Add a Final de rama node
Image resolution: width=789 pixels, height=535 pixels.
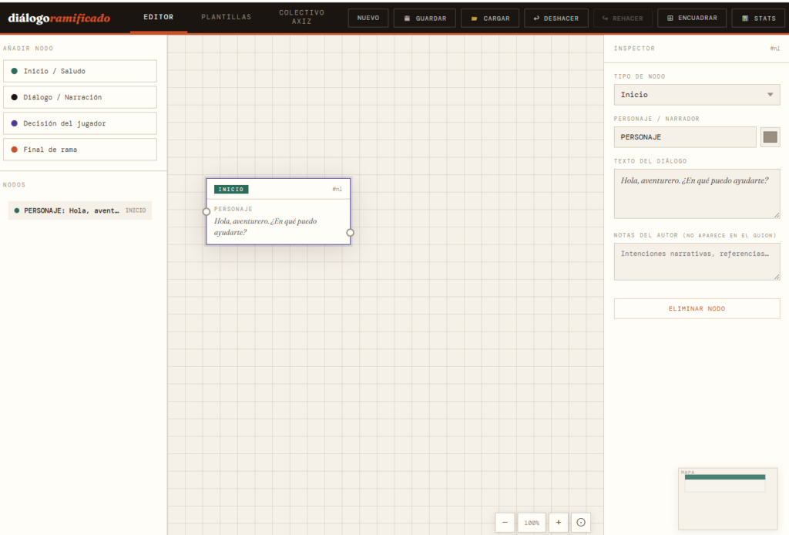point(80,150)
